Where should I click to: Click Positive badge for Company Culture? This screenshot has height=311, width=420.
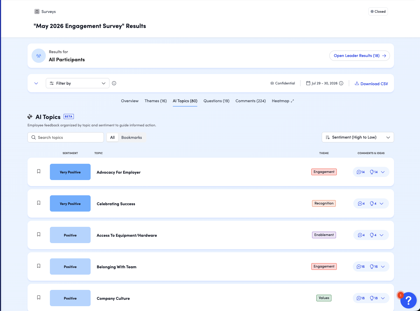click(x=70, y=298)
